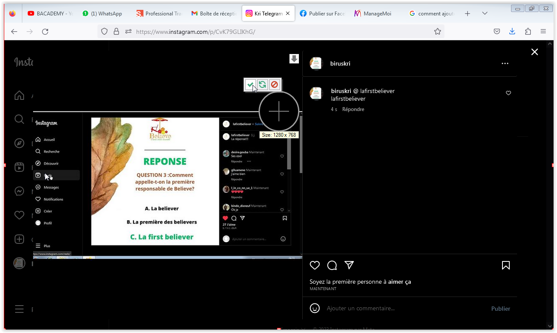Save post with the bookmark icon
This screenshot has width=557, height=333.
(x=506, y=265)
